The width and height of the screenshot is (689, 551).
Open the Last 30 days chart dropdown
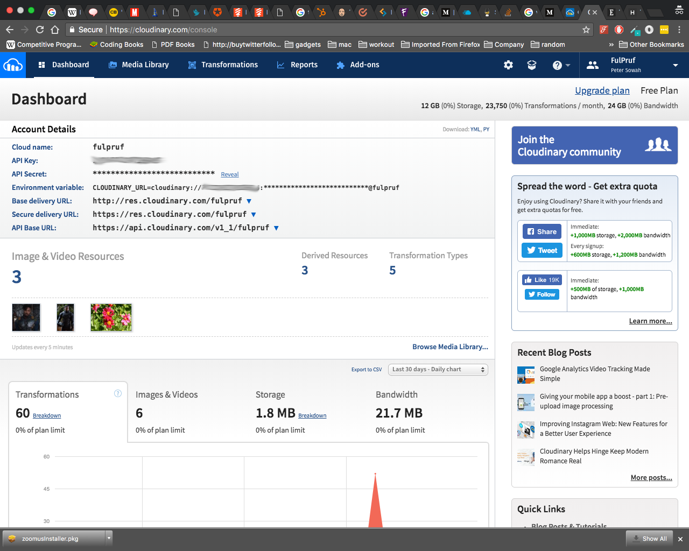[438, 370]
